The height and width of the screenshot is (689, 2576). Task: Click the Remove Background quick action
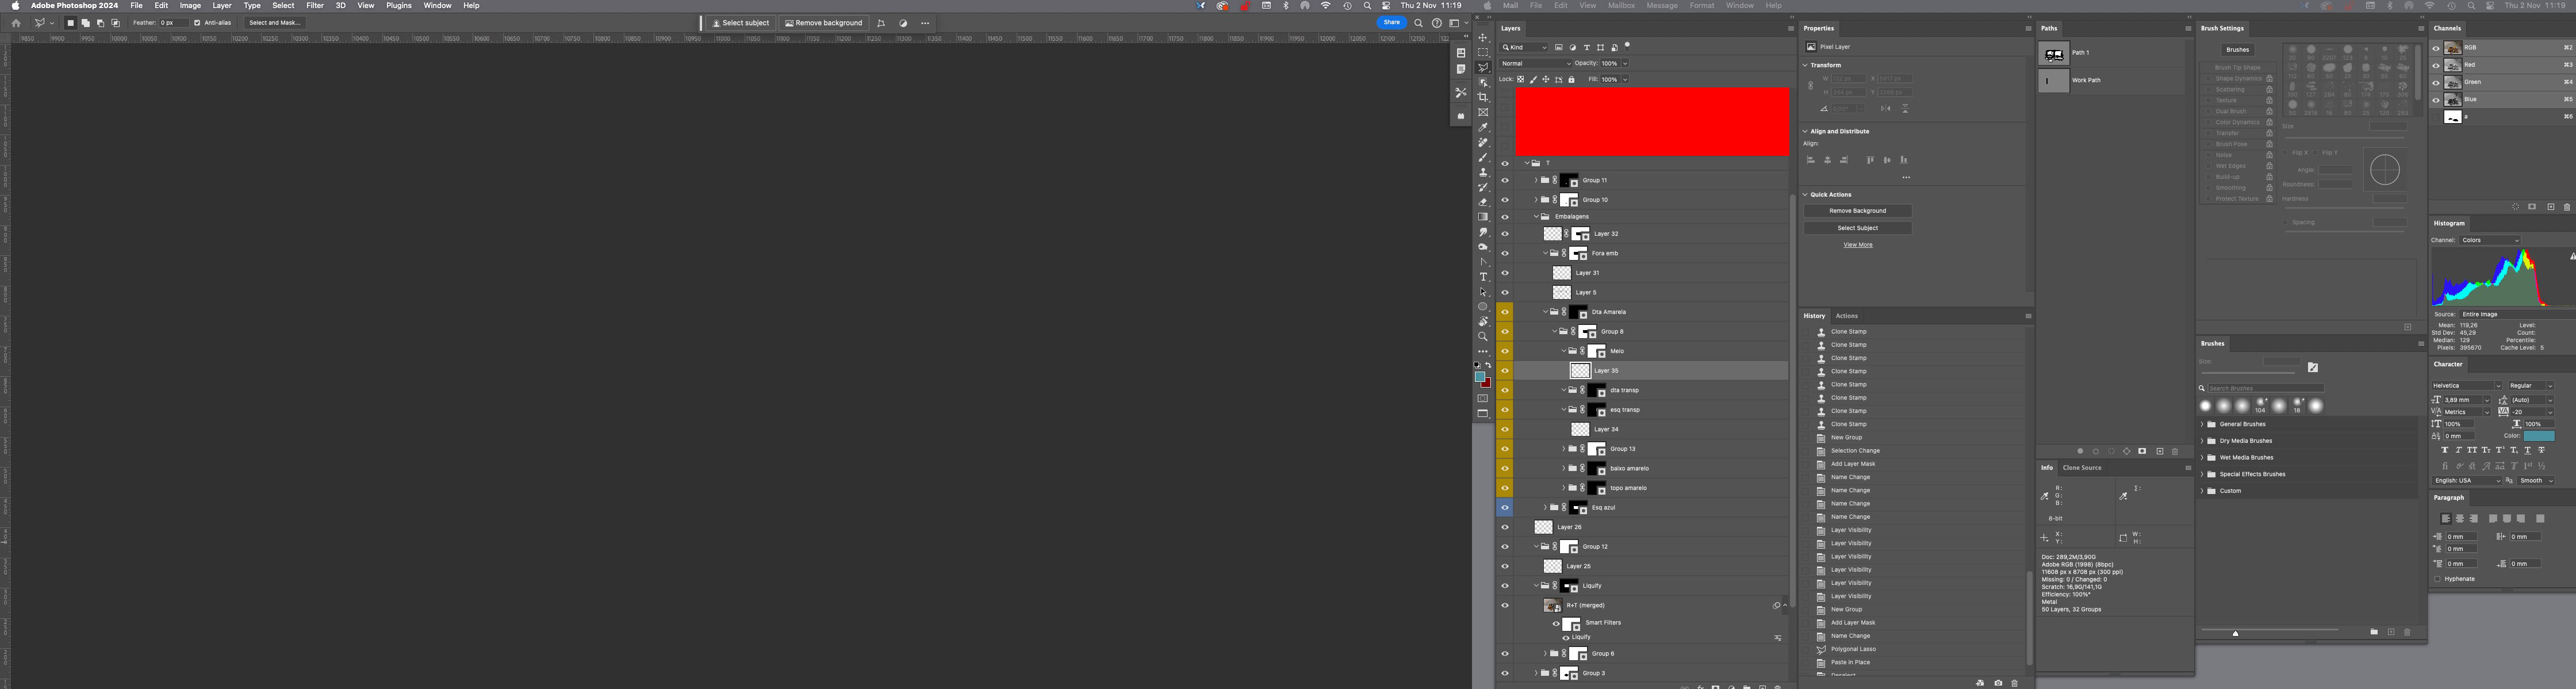1857,210
